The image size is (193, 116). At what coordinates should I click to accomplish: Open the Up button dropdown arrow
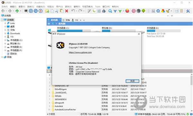click(x=21, y=11)
